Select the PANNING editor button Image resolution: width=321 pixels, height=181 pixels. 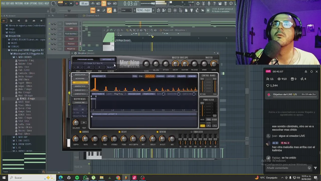160,76
